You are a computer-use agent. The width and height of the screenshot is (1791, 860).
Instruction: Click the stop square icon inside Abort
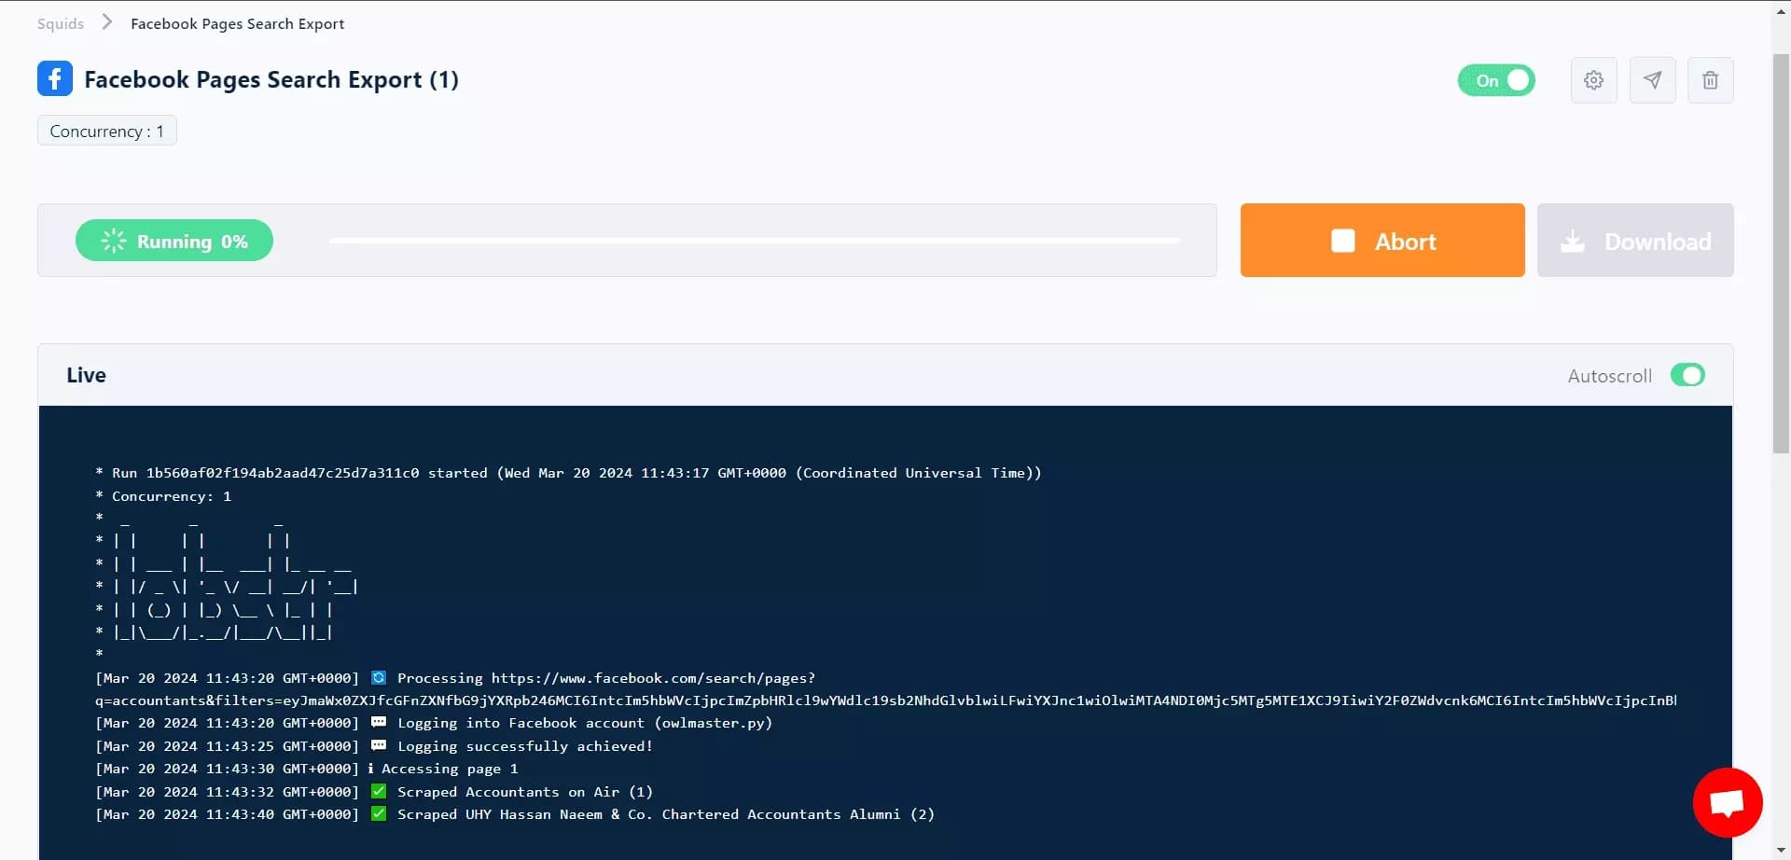1343,240
